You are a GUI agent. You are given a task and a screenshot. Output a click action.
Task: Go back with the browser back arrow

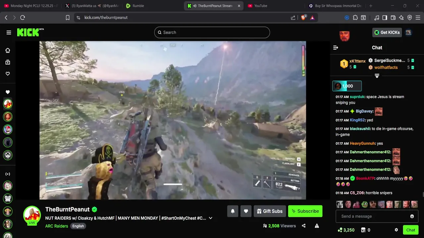(x=6, y=18)
